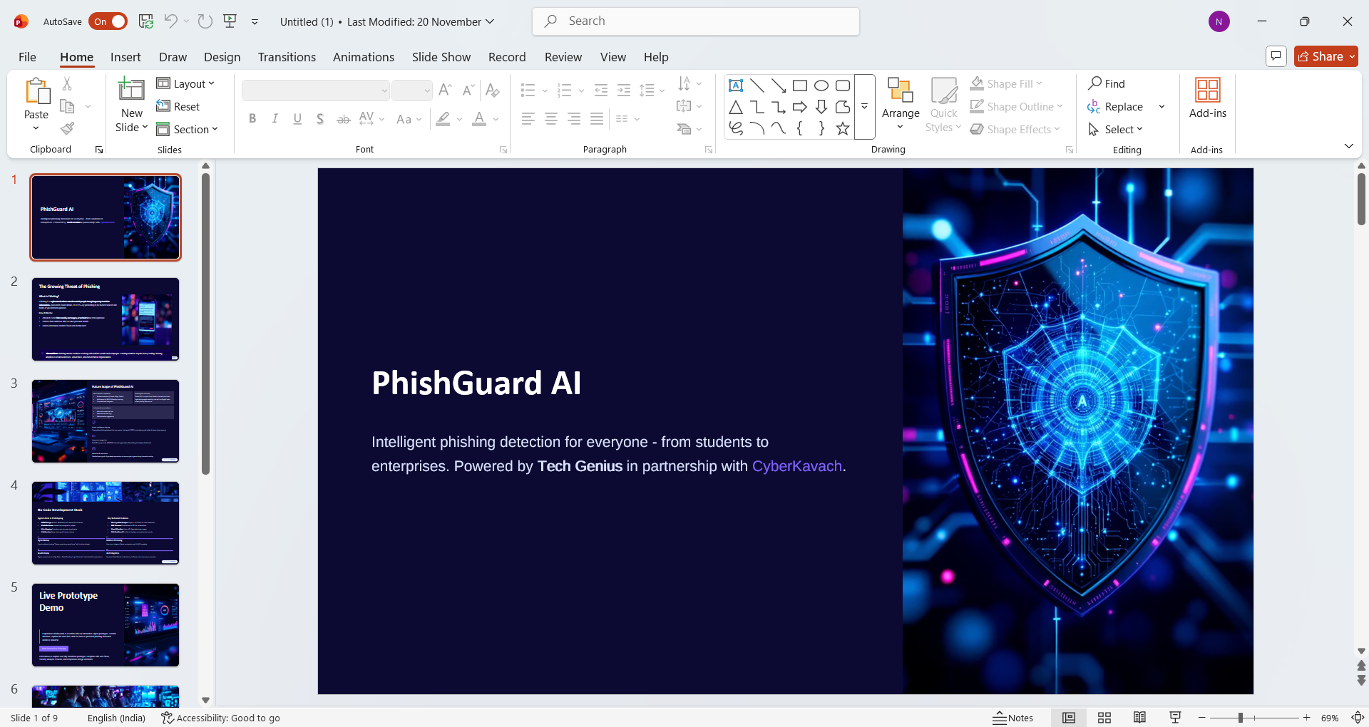Switch to Slide Sorter view icon
Viewport: 1369px width, 727px height.
point(1104,718)
